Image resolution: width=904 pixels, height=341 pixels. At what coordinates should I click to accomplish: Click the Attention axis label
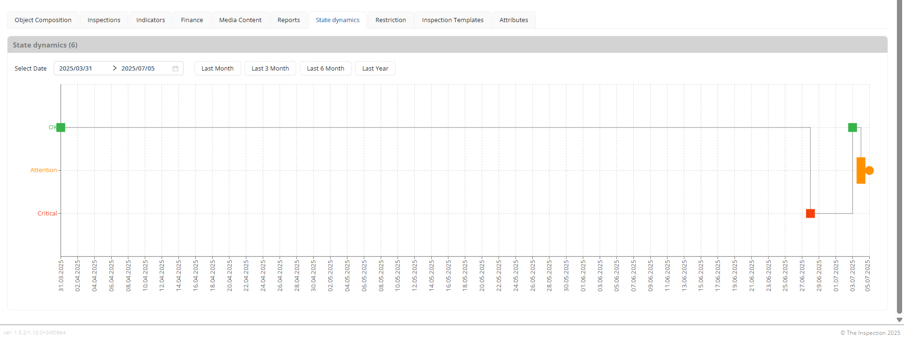(44, 170)
